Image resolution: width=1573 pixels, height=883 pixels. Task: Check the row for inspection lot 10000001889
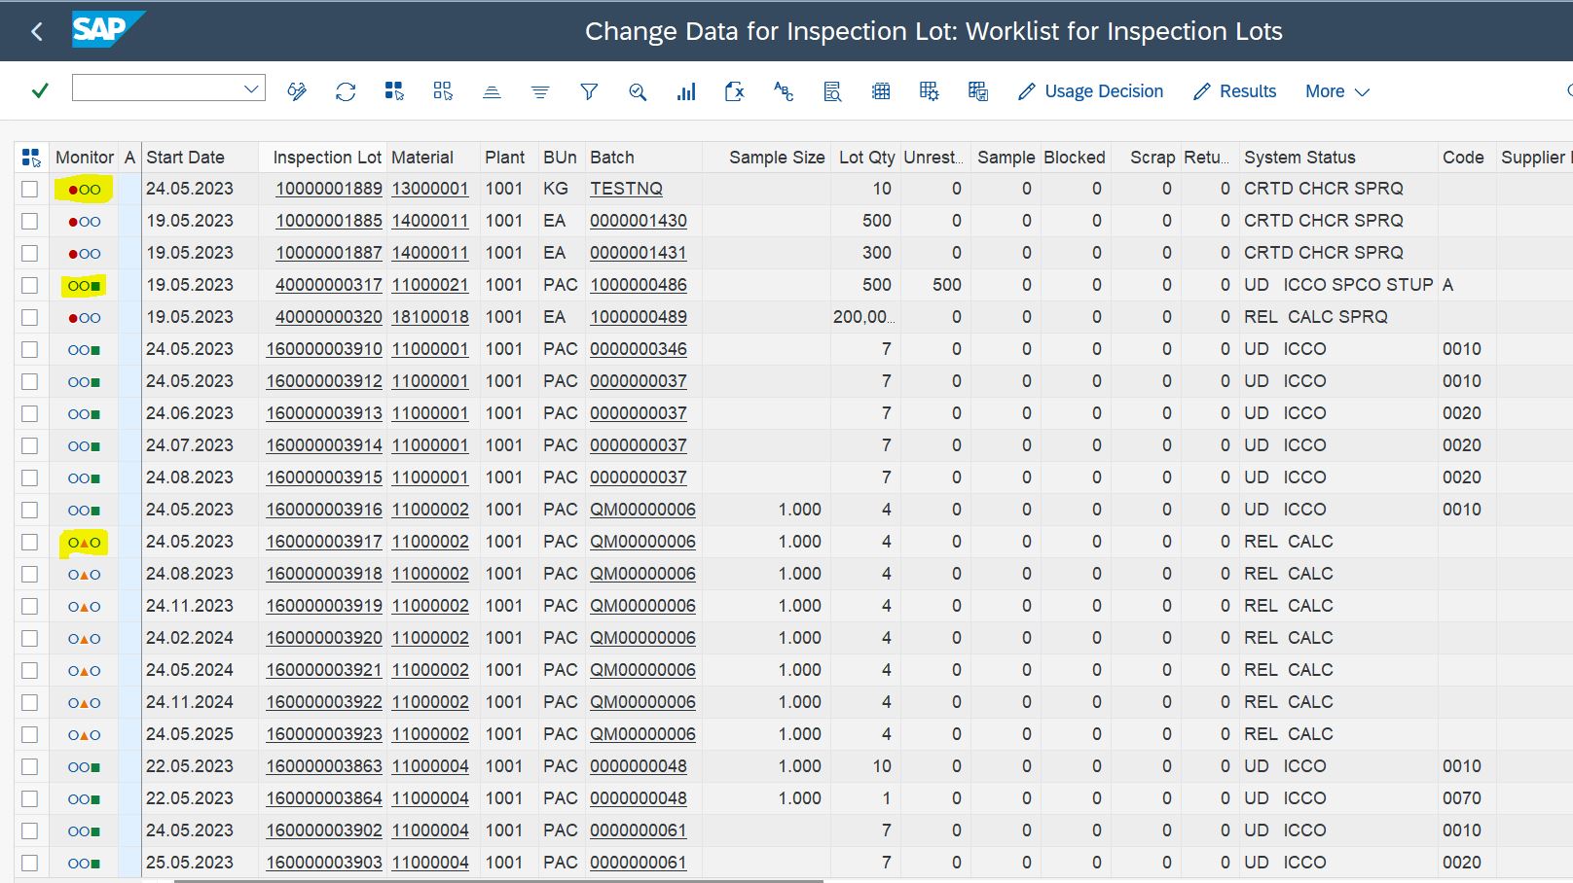30,189
